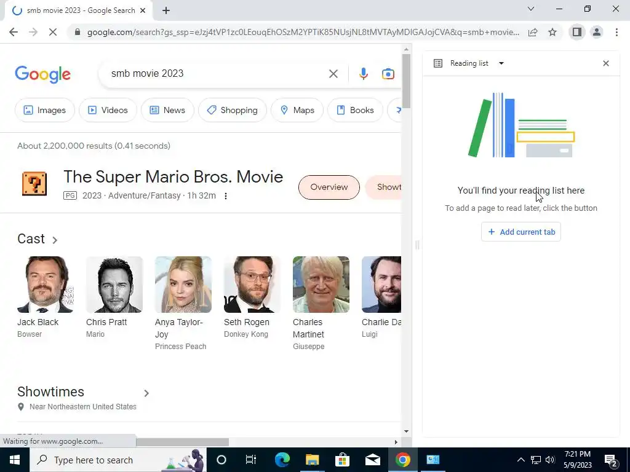Click the horizontal scrollbar right arrow

(x=396, y=442)
